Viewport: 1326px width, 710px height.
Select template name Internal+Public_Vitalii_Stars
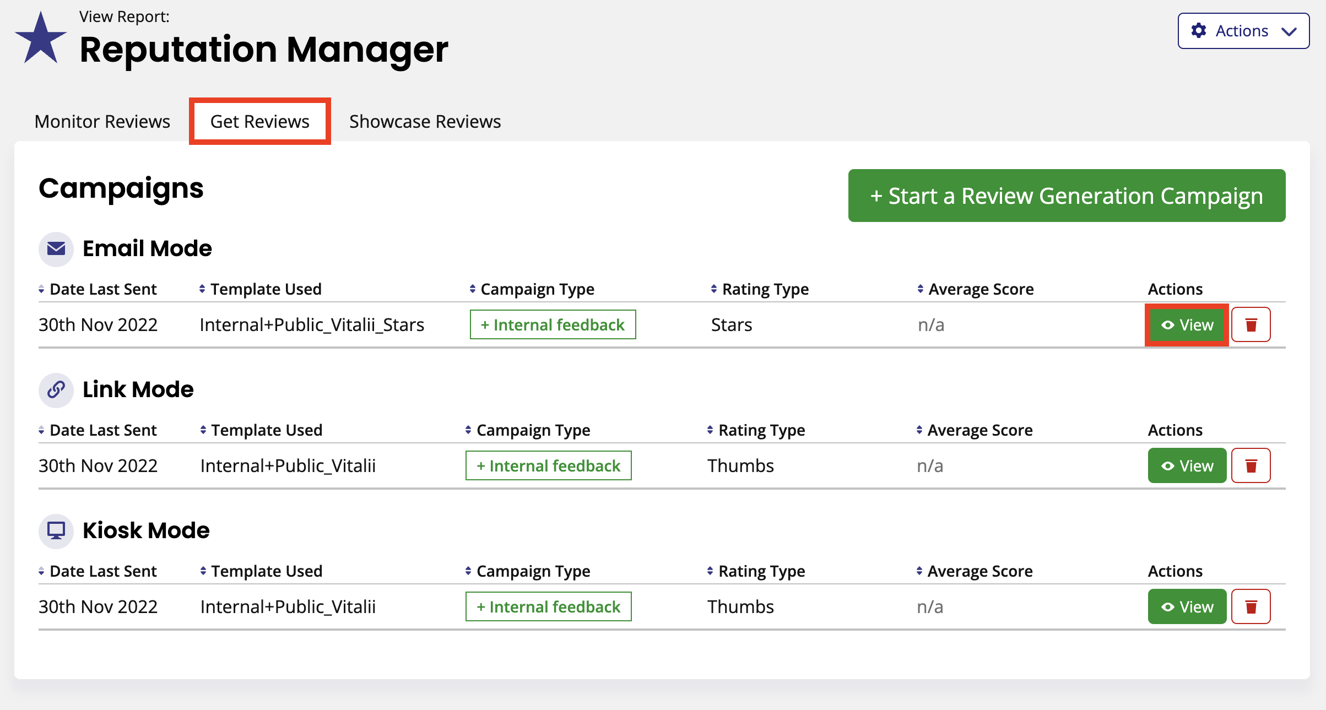coord(312,325)
